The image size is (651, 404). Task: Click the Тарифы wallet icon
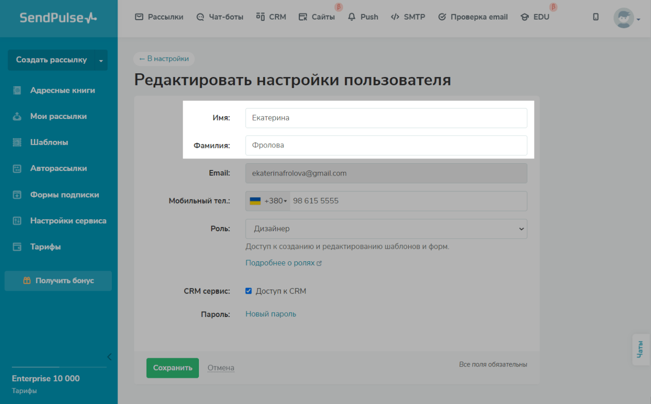(17, 247)
